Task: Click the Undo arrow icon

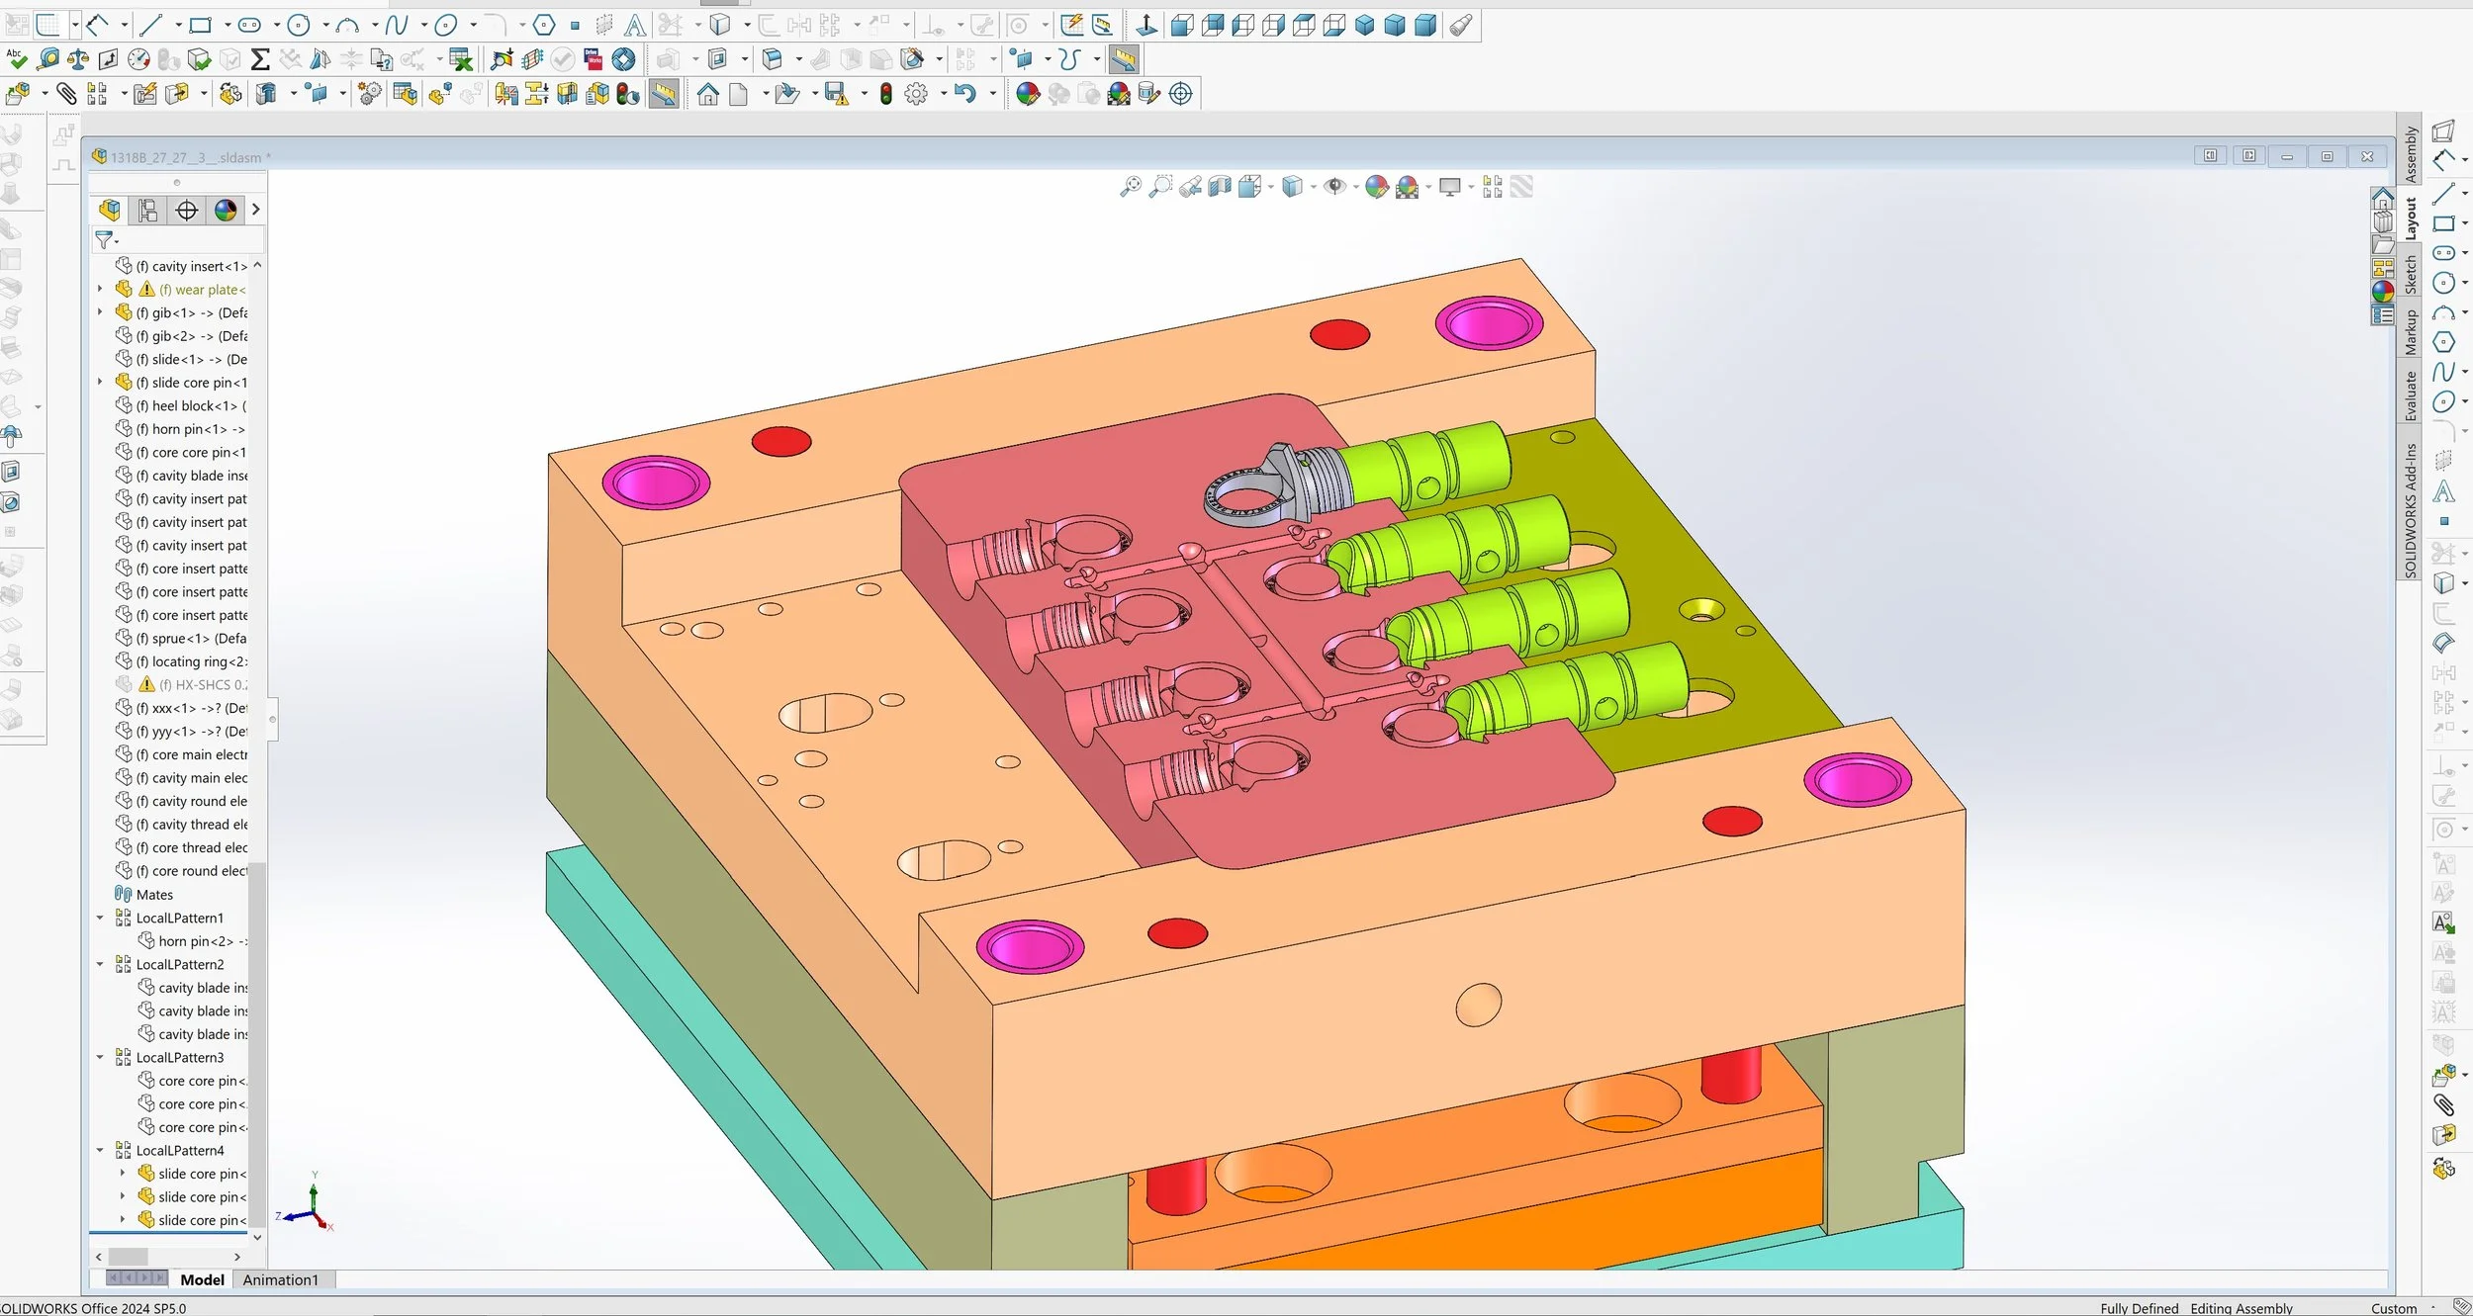Action: [x=965, y=94]
